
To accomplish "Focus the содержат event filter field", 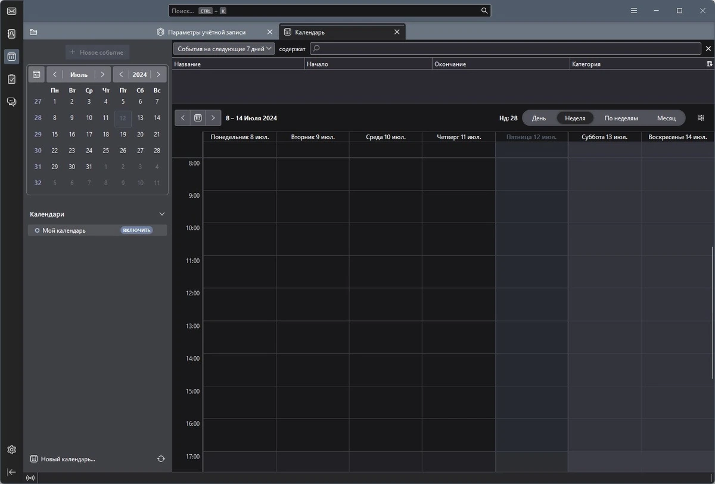I will 505,49.
